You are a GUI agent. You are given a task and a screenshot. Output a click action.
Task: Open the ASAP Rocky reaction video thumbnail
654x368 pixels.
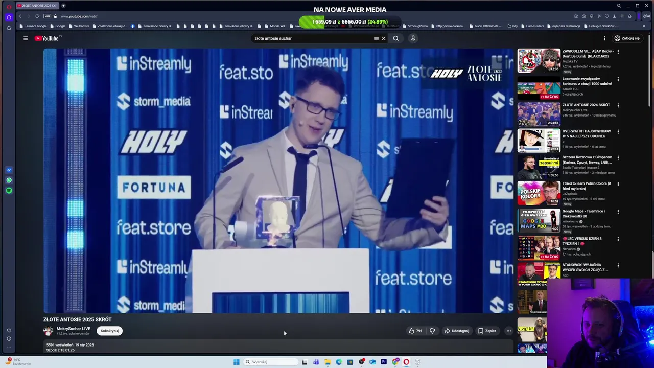click(x=539, y=60)
